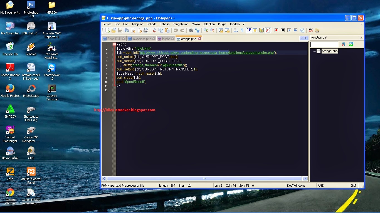Viewport: 380px width, 213px height.
Task: Select the Mozilla Firefox desktop icon
Action: tap(10, 91)
